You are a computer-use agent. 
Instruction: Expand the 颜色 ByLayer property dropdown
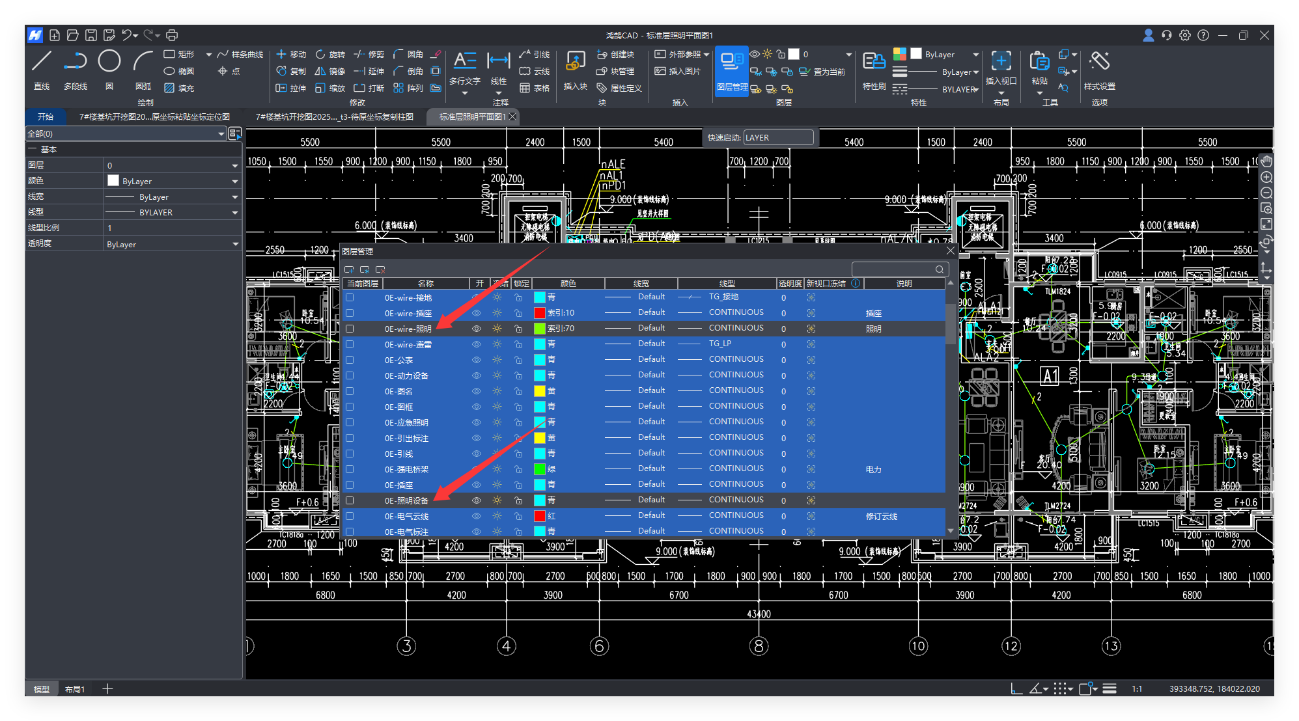pos(235,182)
